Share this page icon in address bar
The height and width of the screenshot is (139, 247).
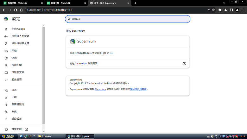209,10
